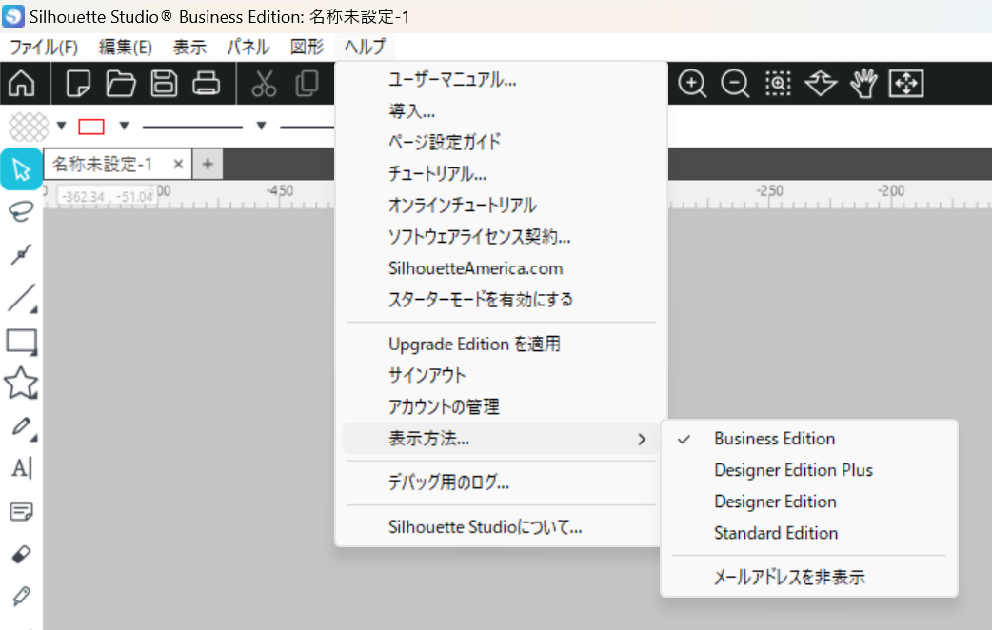Choose the freehand pencil tool

23,427
